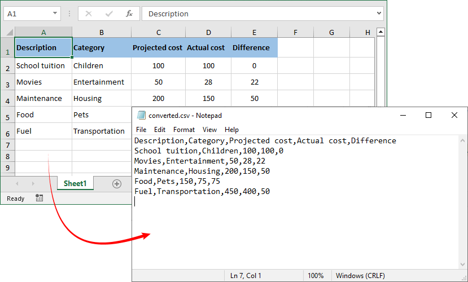
Task: Select the Entertainment cell
Action: tap(102, 82)
